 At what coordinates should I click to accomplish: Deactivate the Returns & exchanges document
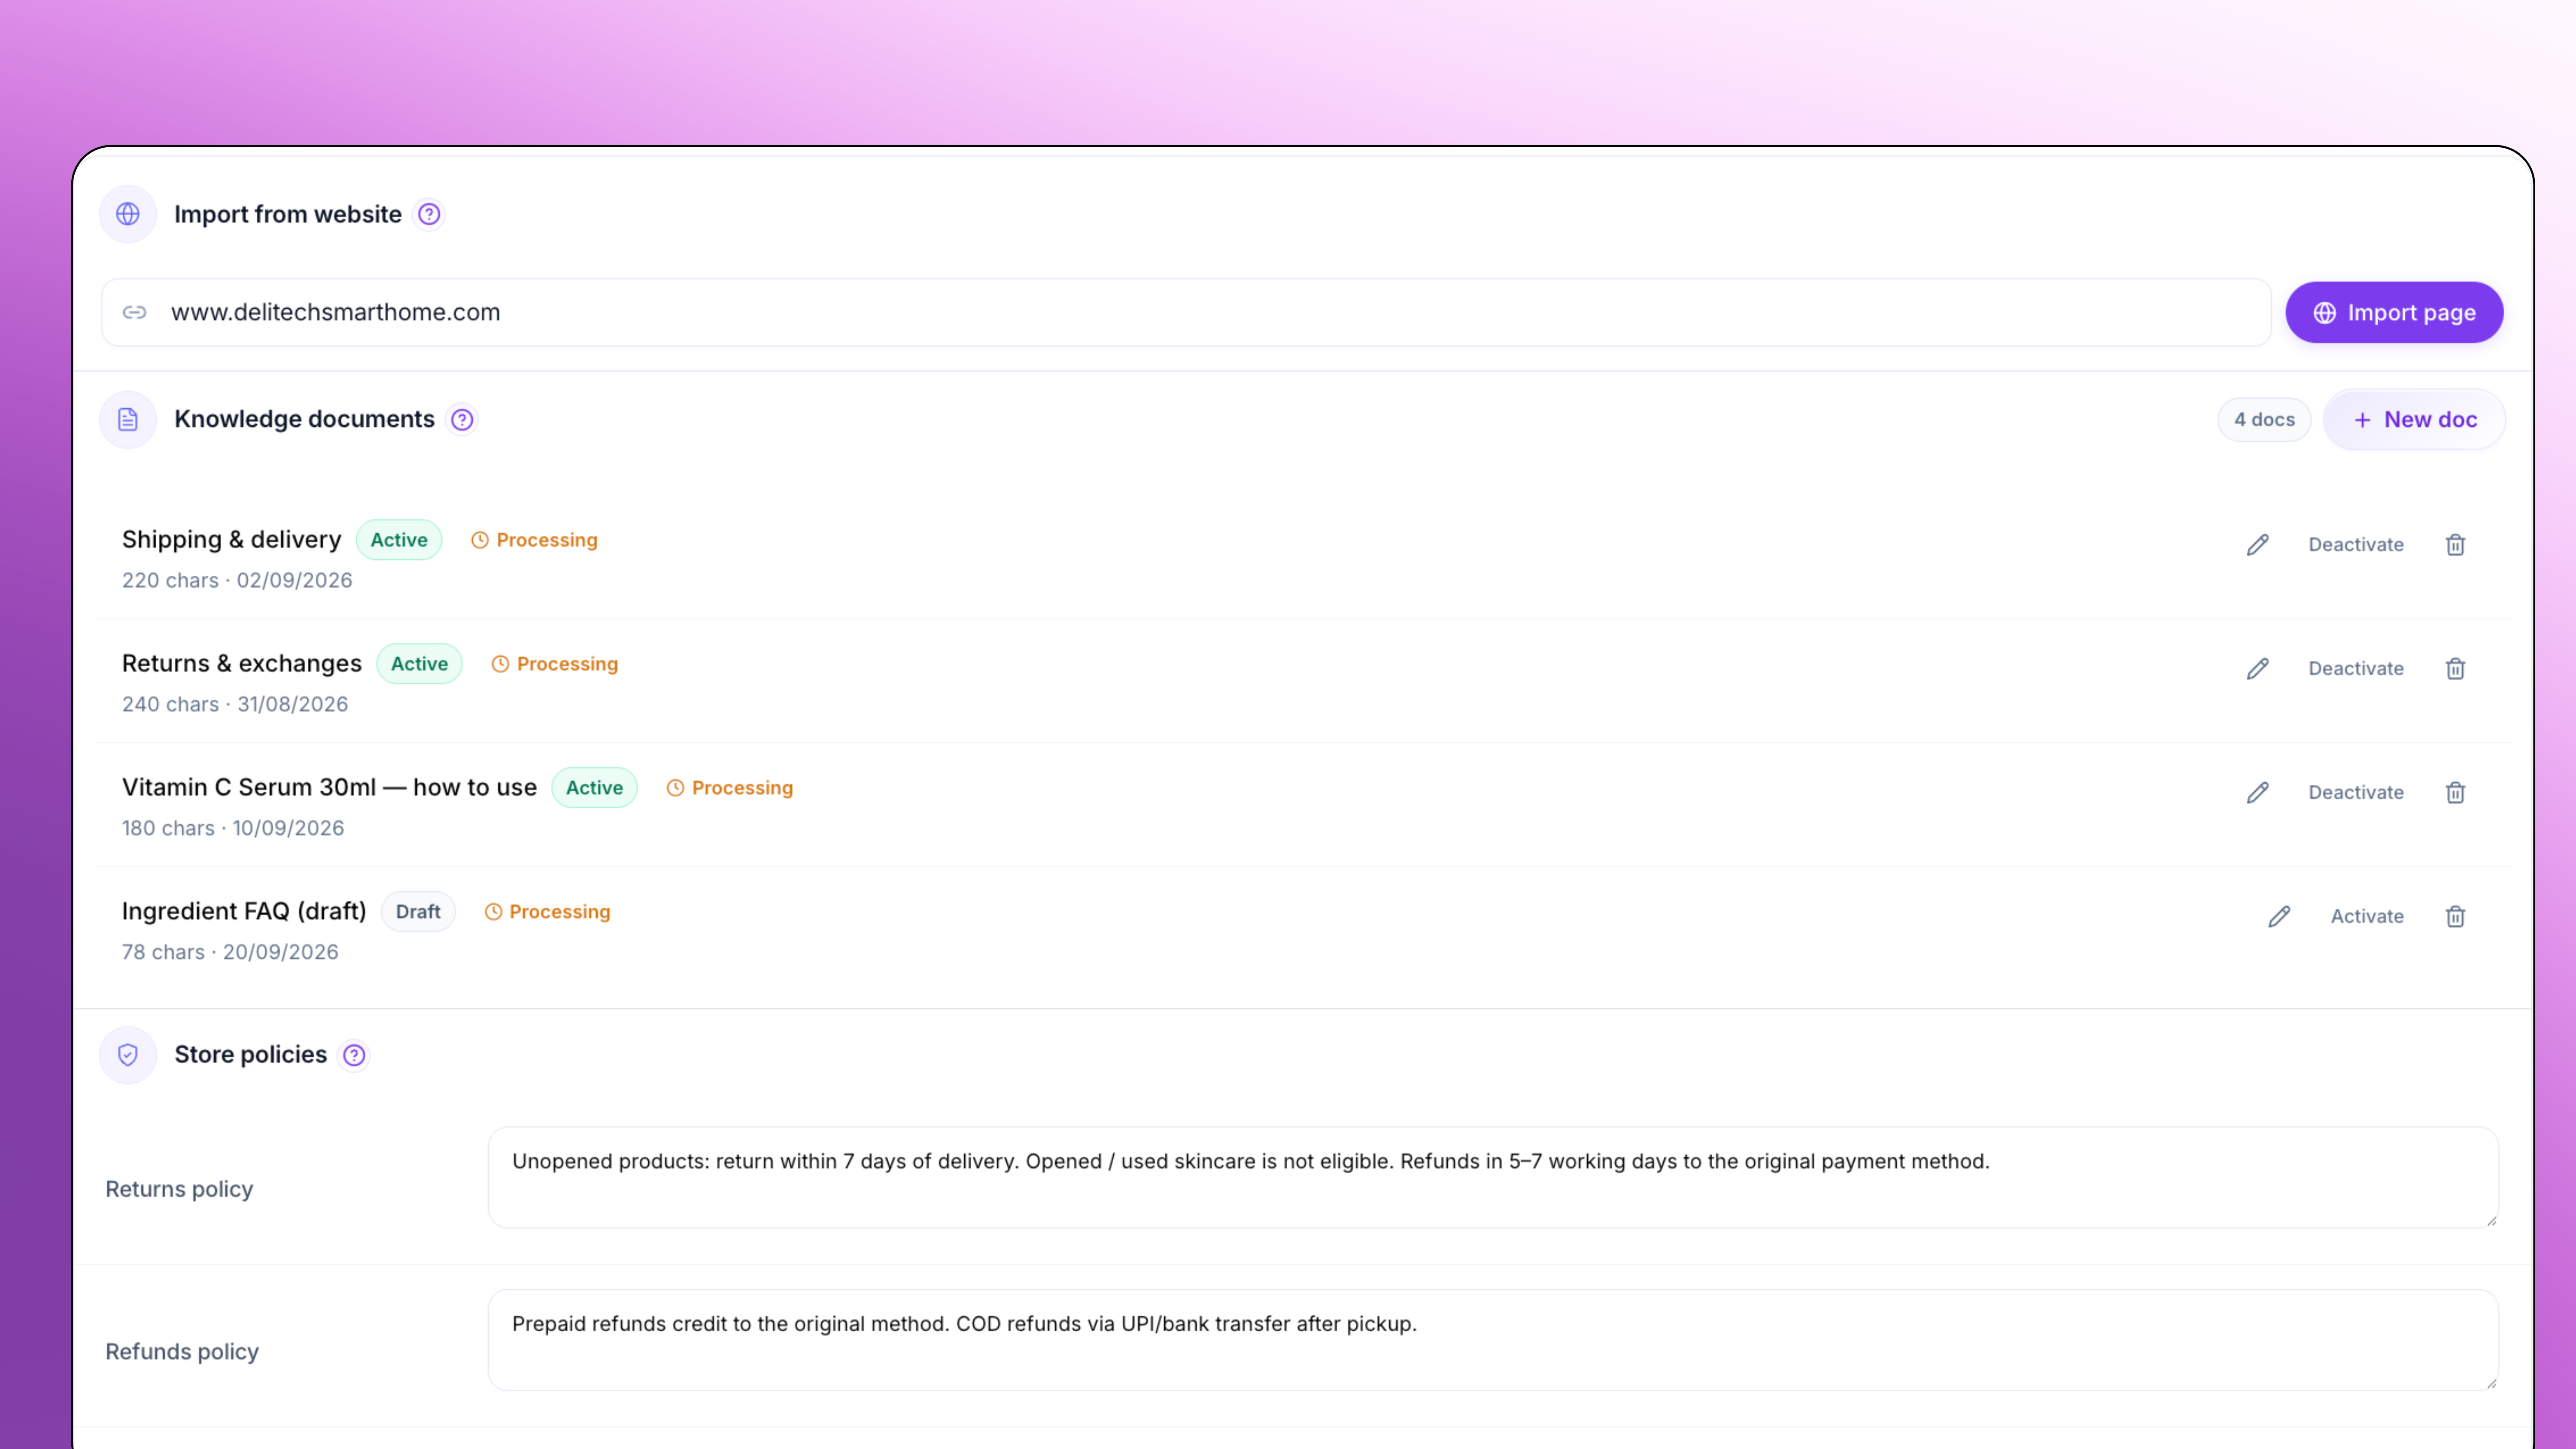point(2356,668)
